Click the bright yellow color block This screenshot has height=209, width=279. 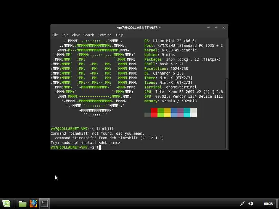click(x=167, y=115)
